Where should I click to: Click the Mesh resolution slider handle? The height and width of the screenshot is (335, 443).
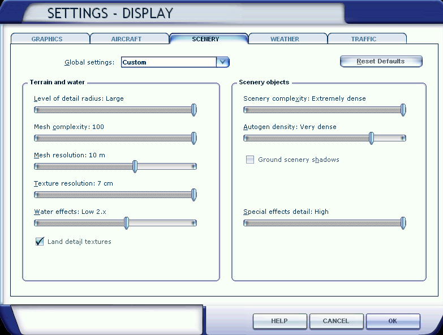[x=135, y=166]
